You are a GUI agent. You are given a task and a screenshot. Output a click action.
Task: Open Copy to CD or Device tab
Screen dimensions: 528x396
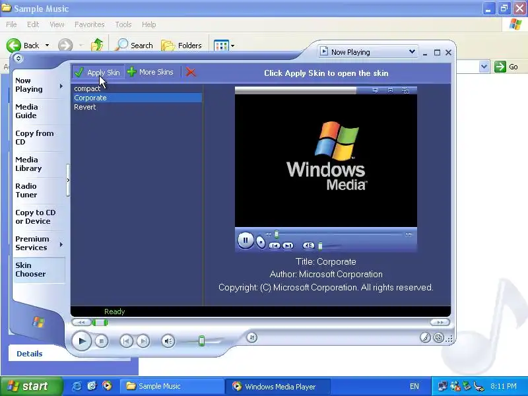36,217
